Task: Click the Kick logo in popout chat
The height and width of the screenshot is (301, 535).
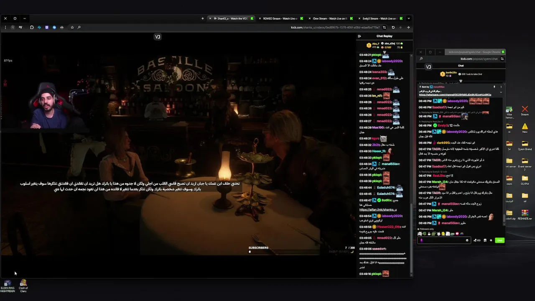Action: [428, 67]
